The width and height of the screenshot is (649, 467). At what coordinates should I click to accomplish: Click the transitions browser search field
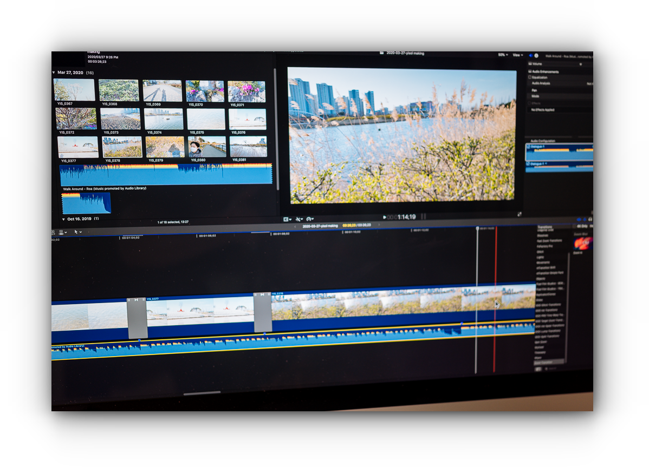point(552,368)
